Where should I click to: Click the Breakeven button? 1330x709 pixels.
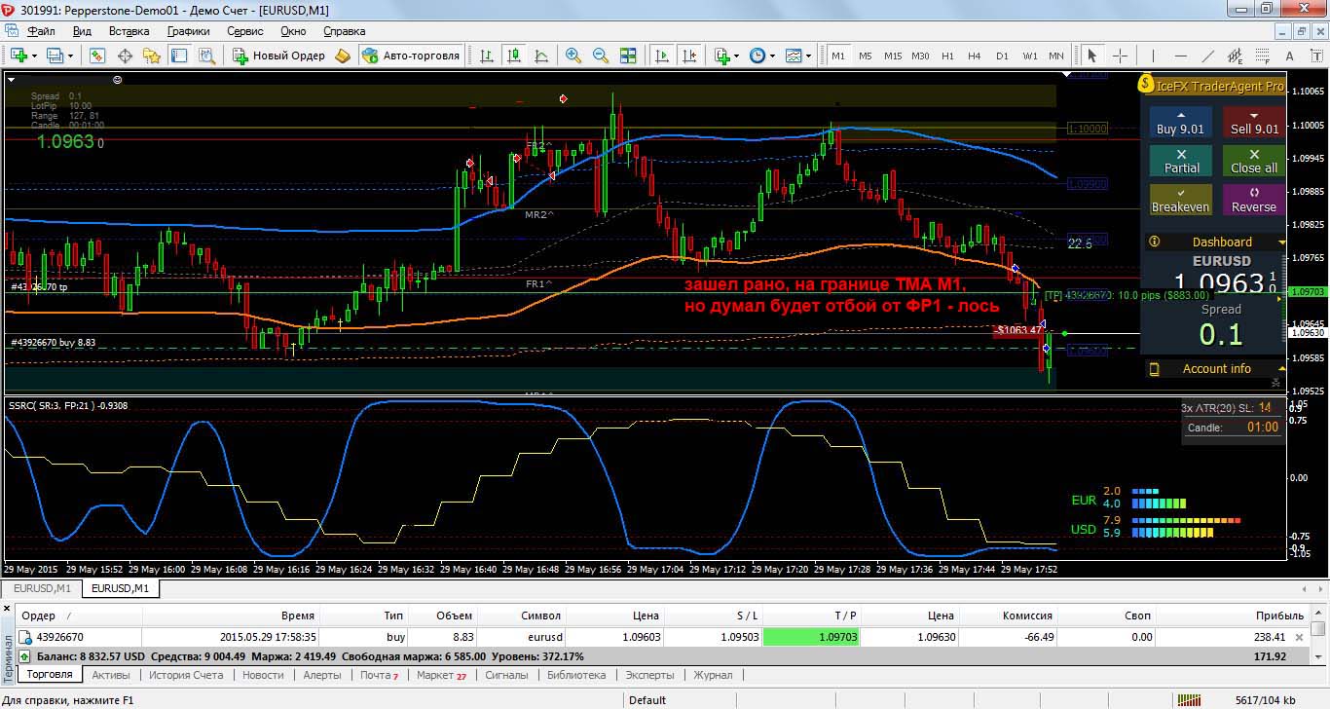1181,200
